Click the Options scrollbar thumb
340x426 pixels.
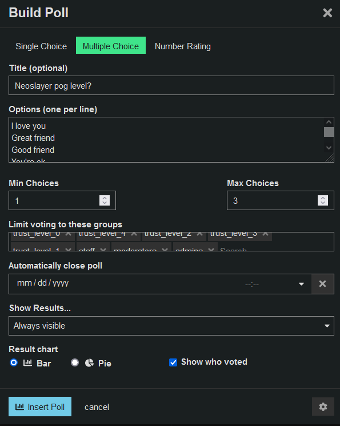coord(329,132)
